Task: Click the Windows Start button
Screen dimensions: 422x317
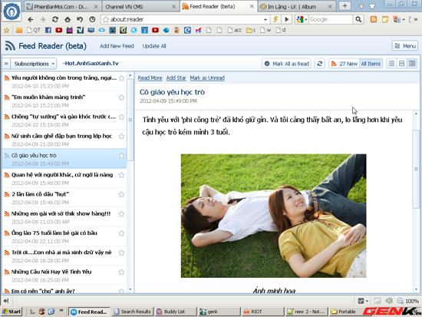Action: (12, 312)
